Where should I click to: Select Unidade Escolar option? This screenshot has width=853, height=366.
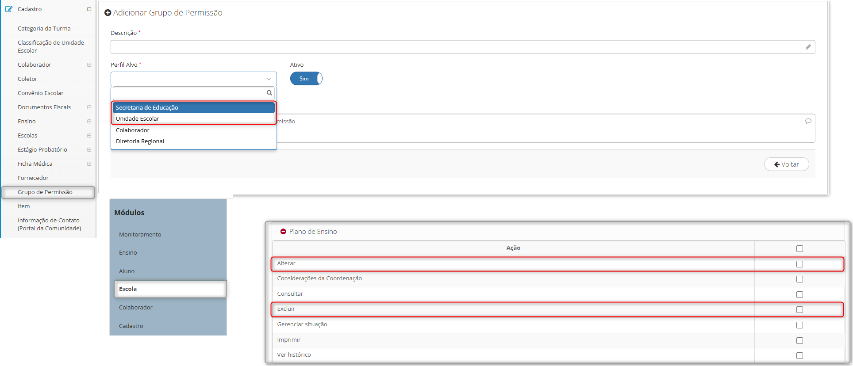point(194,118)
